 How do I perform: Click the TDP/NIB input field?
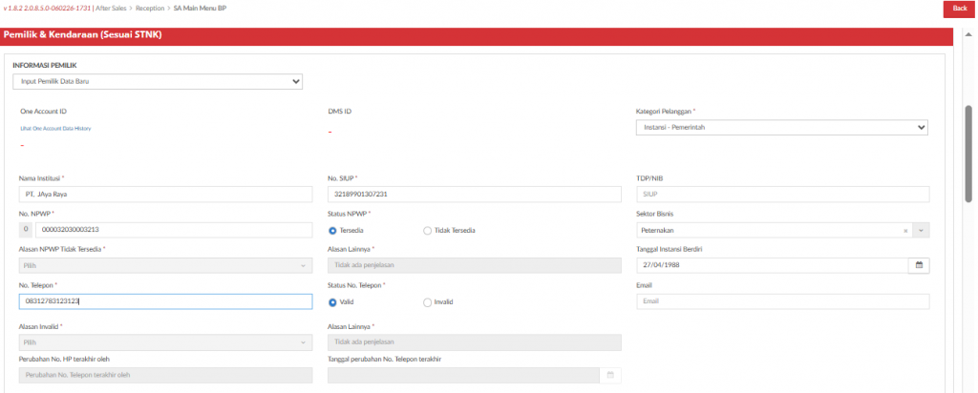[x=782, y=195]
